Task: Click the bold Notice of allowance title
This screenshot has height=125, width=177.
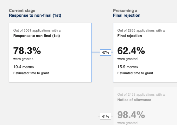Action: point(134,100)
